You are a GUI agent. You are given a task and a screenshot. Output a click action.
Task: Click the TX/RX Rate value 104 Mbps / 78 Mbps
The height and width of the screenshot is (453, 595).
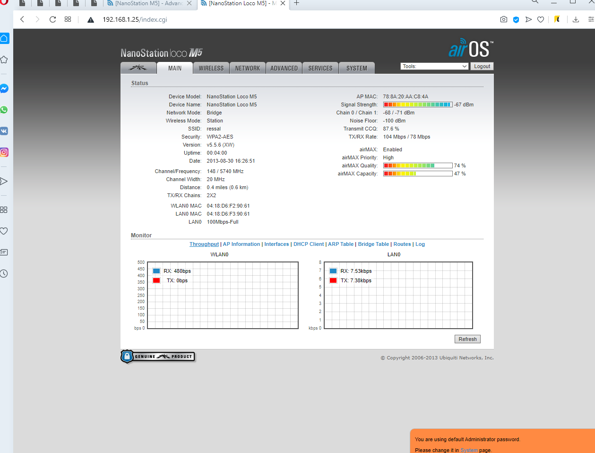click(406, 137)
